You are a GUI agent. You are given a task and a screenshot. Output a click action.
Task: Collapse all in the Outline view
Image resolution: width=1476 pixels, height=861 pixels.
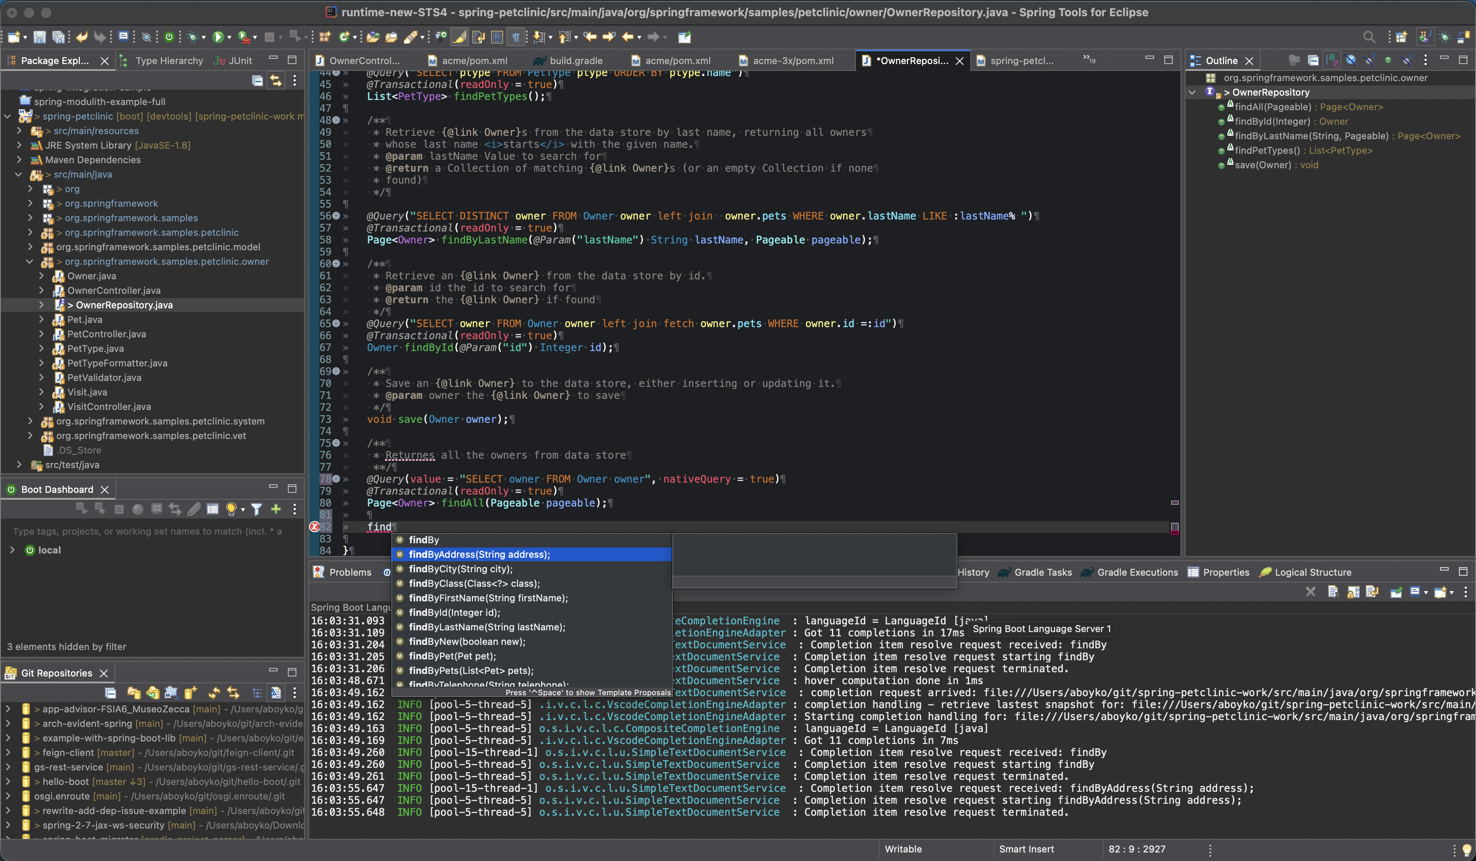point(1313,60)
